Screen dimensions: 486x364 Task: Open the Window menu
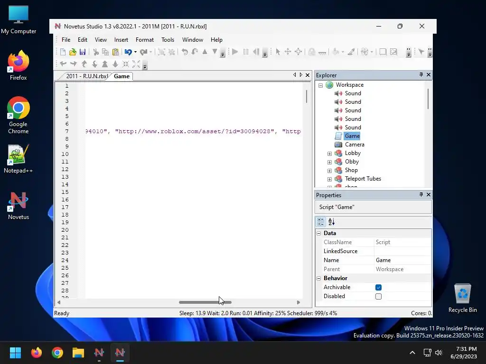pos(193,40)
